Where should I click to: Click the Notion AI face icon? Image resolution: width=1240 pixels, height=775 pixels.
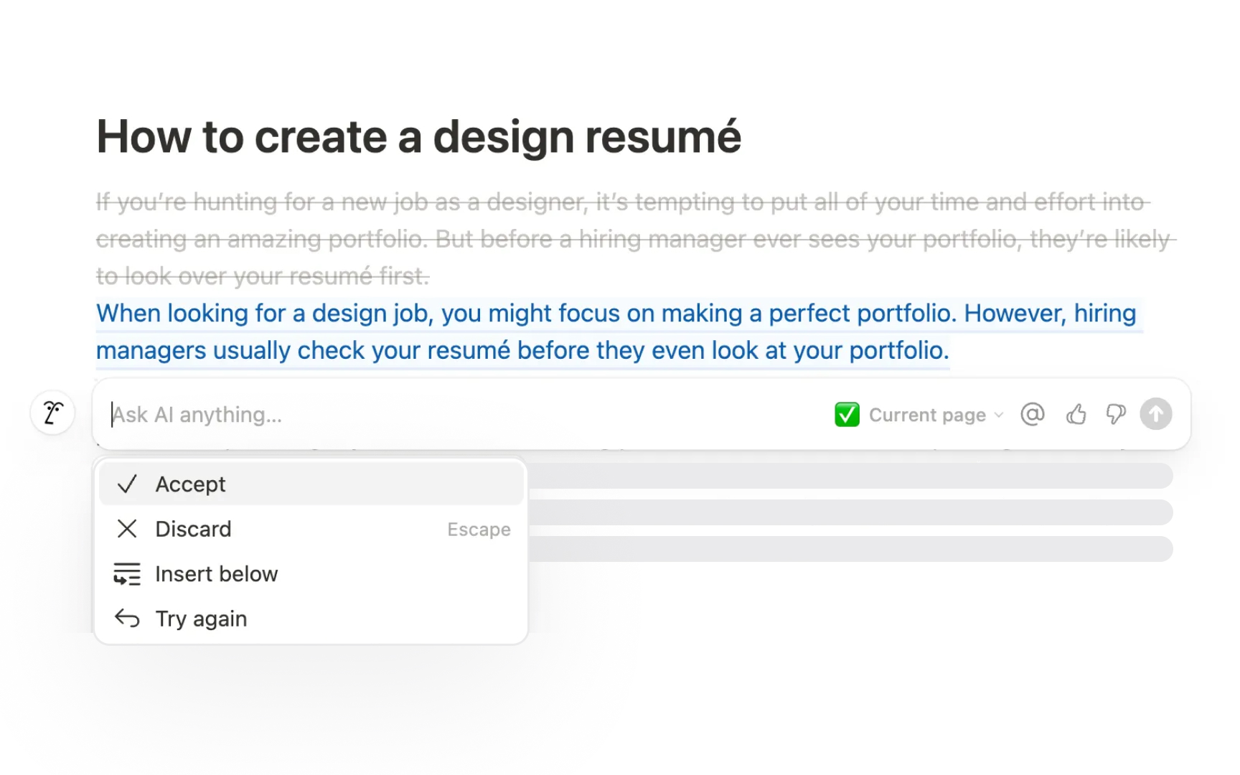click(52, 413)
